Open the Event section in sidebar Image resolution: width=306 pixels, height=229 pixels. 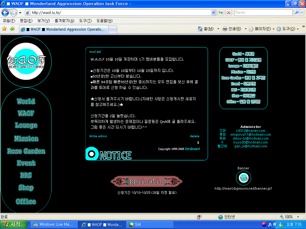pyautogui.click(x=26, y=163)
